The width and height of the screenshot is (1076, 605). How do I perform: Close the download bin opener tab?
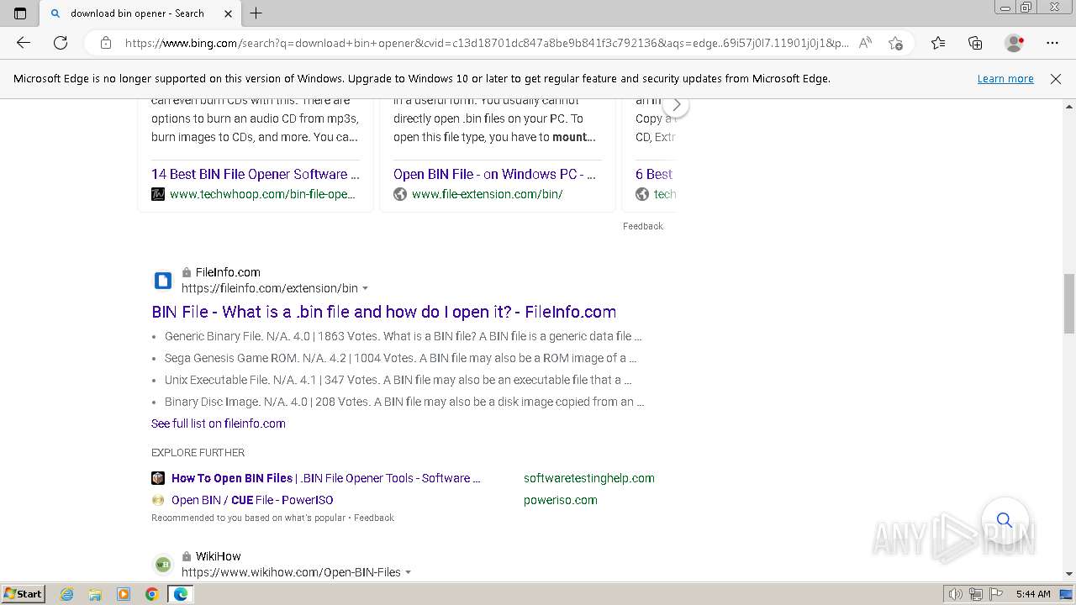228,13
